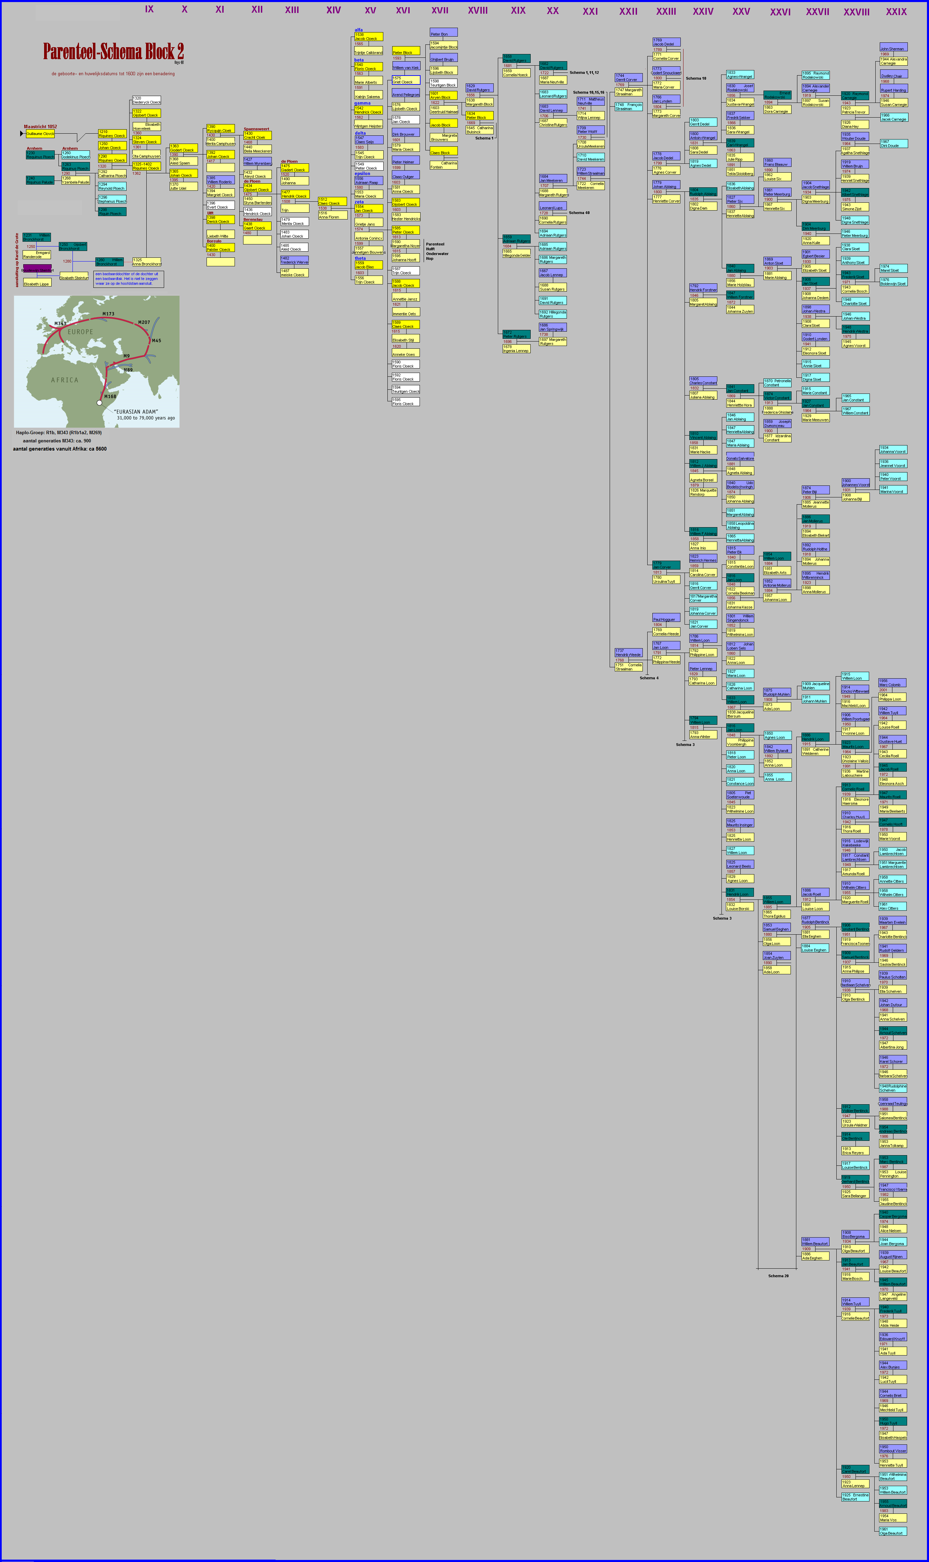Select the 1325 Anna Bronckhorst box
929x1562 pixels.
146,262
